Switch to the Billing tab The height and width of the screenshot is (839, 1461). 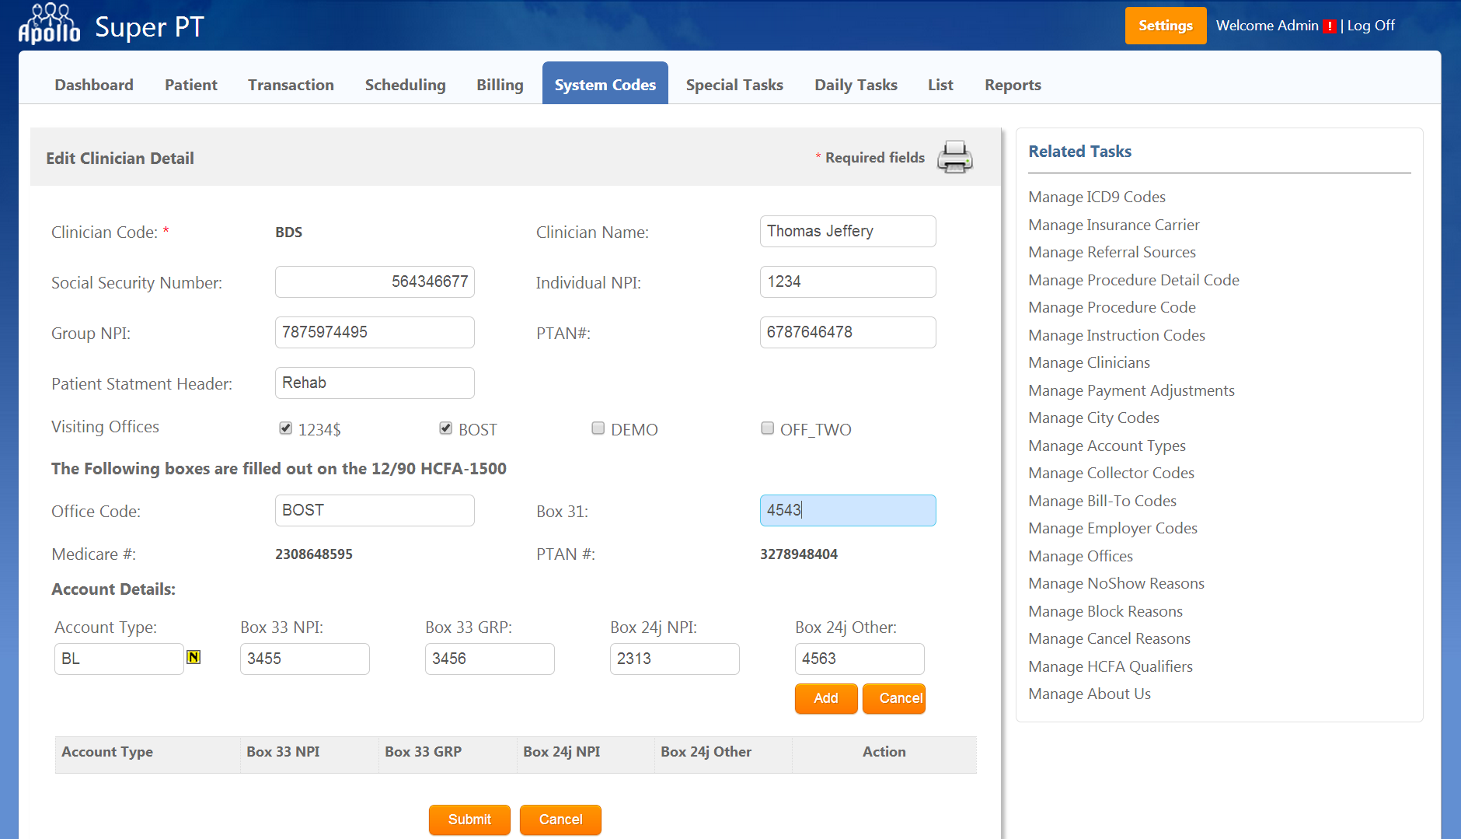[x=500, y=85]
